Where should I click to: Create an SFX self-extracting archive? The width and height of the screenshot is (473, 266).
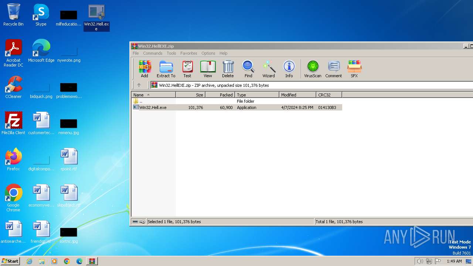pos(354,69)
